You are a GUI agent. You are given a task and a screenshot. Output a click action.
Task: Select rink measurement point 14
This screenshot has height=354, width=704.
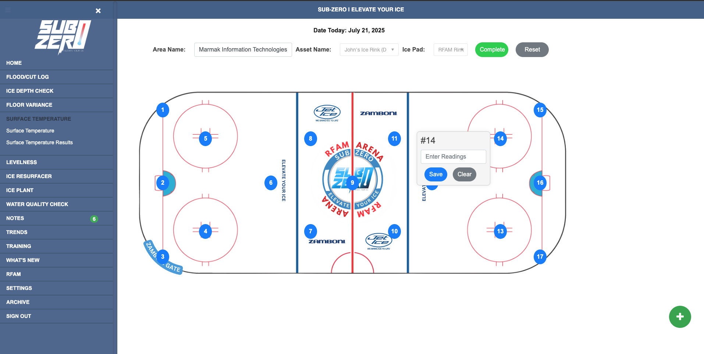click(500, 138)
